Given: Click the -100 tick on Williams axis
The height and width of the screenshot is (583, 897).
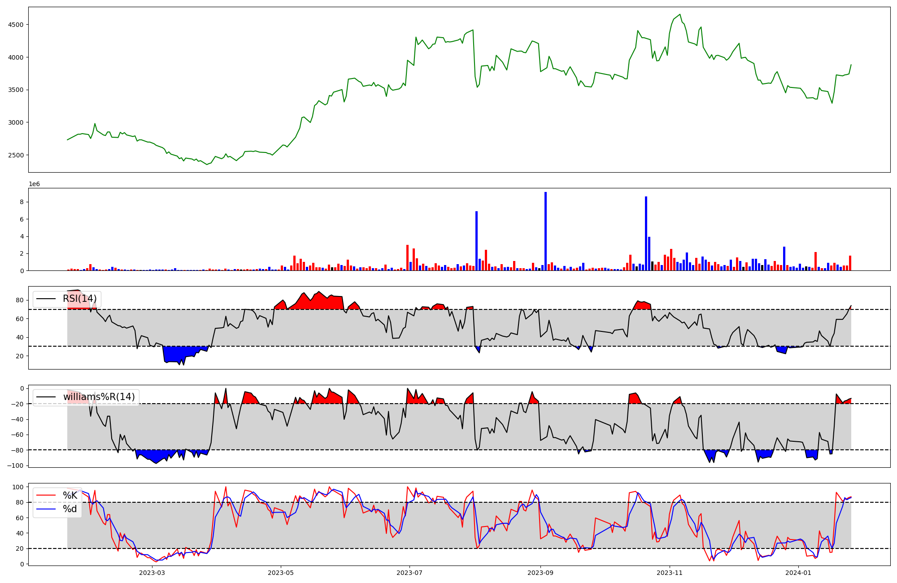Looking at the screenshot, I should point(16,466).
